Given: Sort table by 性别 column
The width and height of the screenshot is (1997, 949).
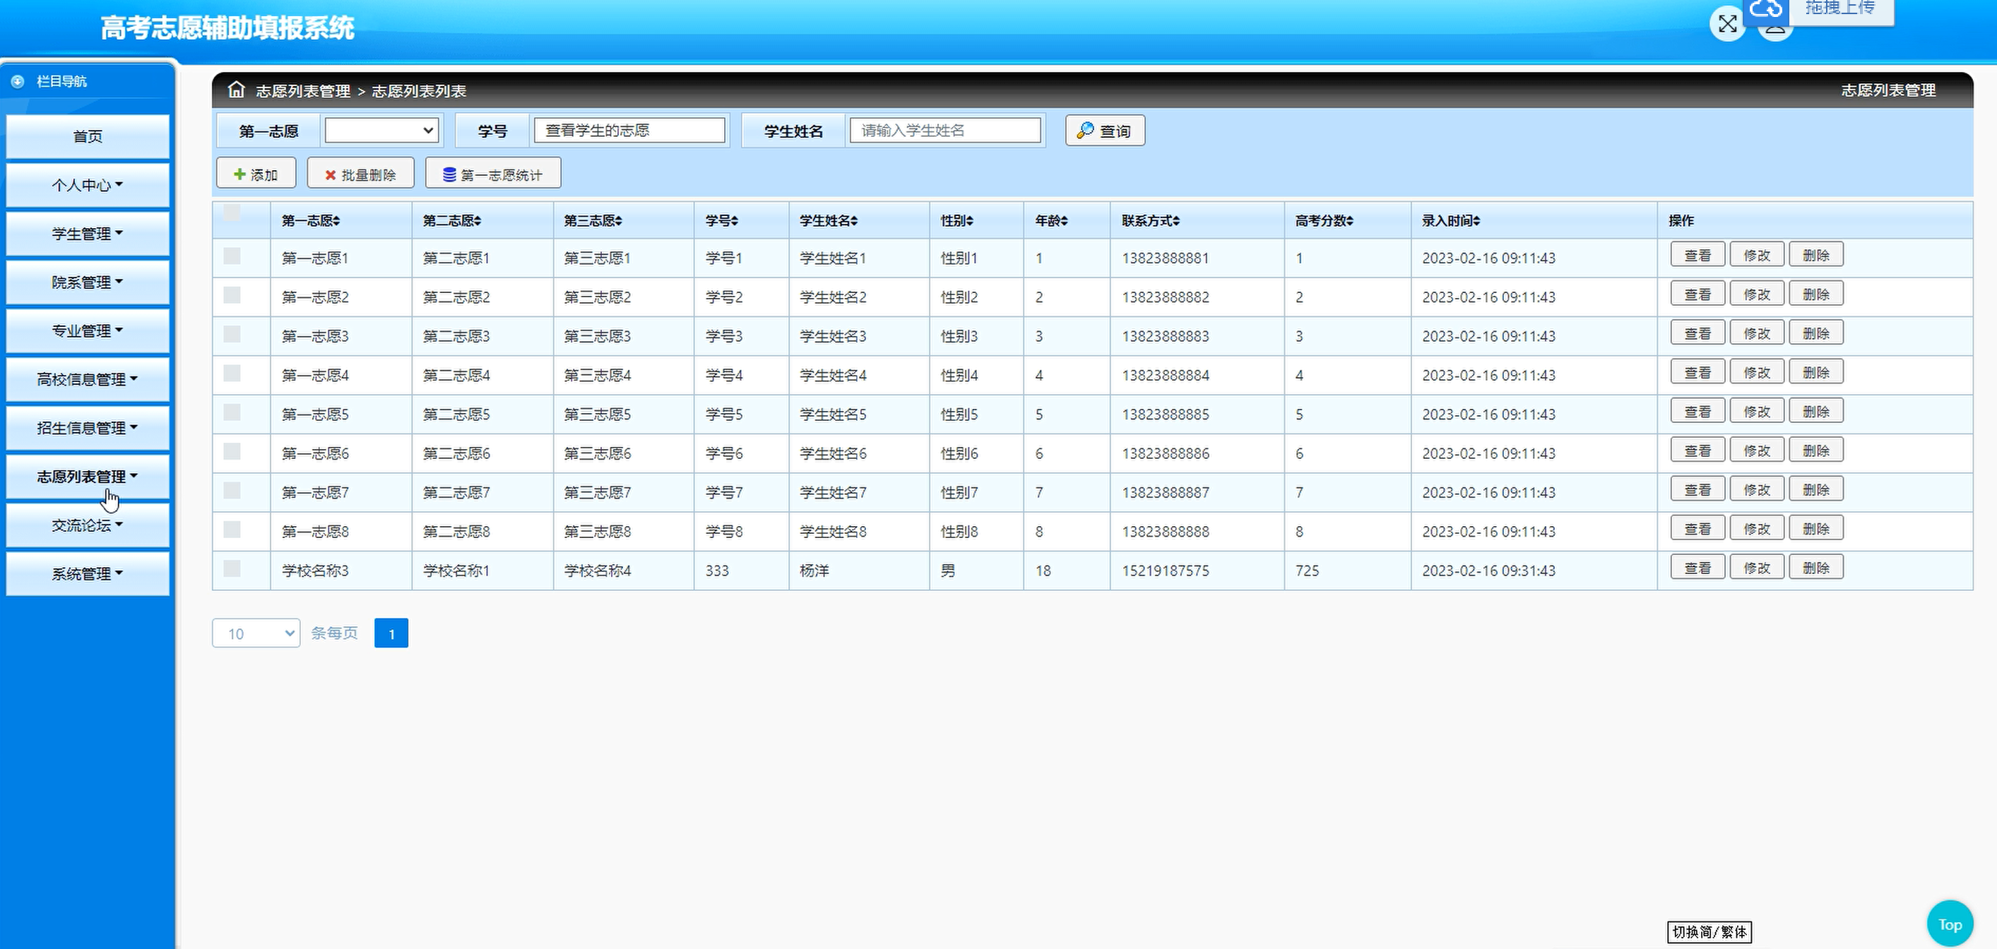Looking at the screenshot, I should tap(956, 221).
